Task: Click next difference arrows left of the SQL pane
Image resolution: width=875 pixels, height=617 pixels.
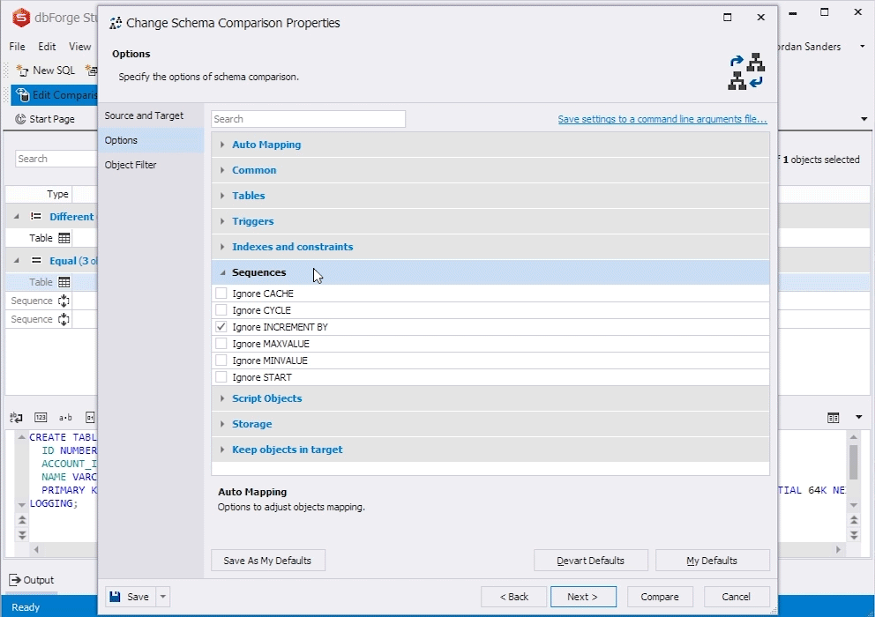Action: pyautogui.click(x=22, y=535)
